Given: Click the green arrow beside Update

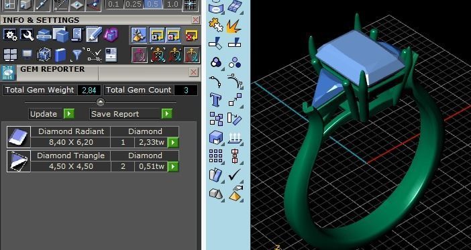Looking at the screenshot, I should pyautogui.click(x=69, y=114).
